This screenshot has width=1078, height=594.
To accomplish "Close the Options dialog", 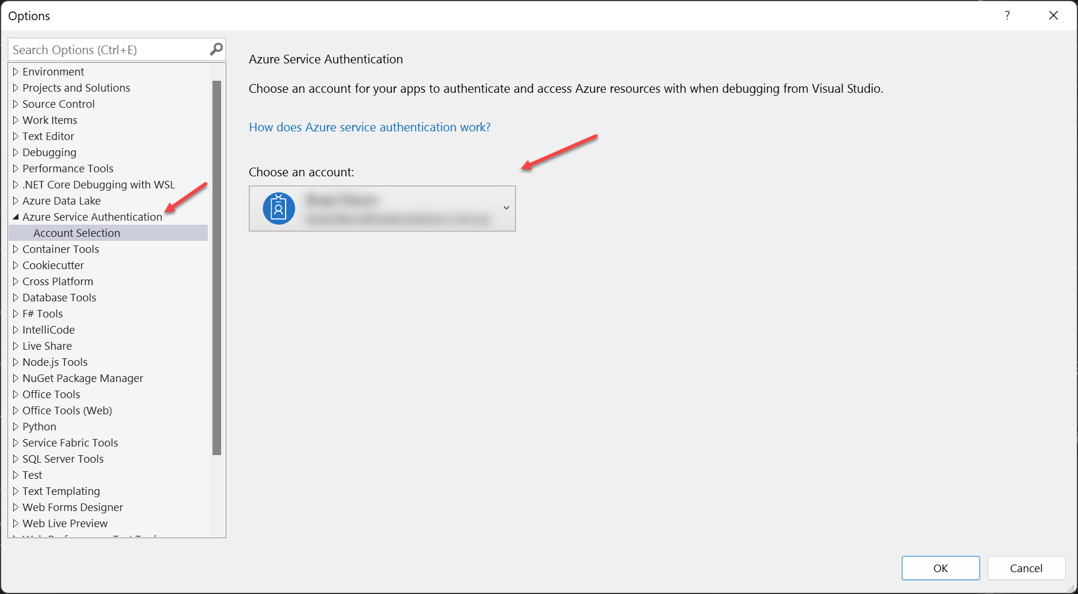I will coord(1053,16).
